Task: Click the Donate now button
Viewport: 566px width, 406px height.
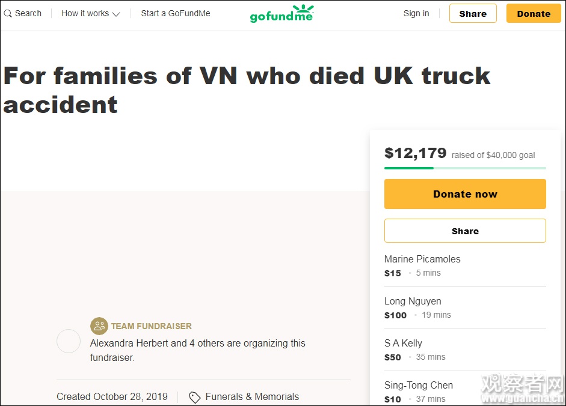Action: point(465,194)
